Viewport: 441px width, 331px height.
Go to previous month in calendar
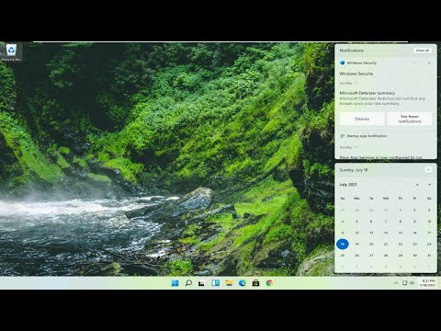pos(417,185)
